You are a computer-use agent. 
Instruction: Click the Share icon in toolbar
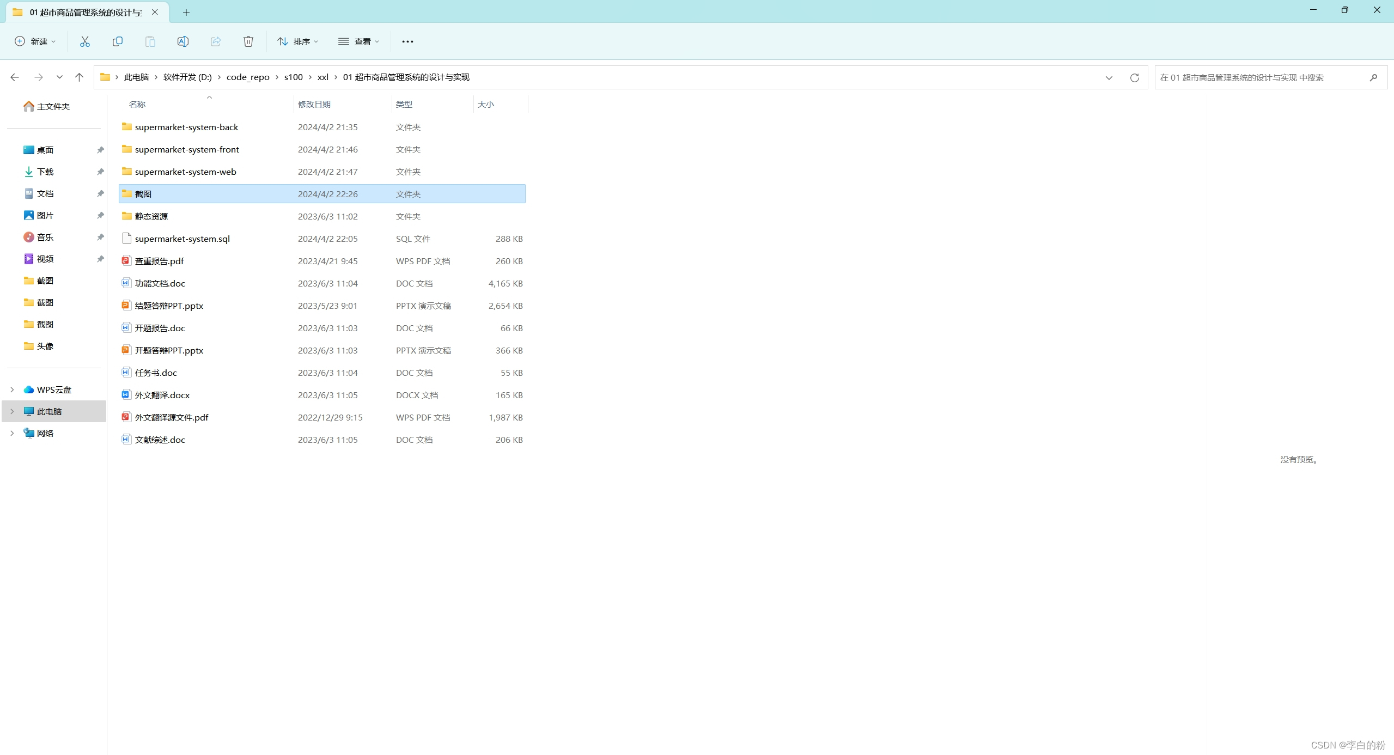(216, 41)
